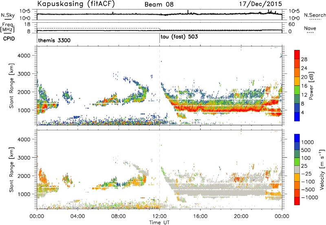Click the "3000" tick on power panel axis
The height and width of the screenshot is (225, 326).
24,74
